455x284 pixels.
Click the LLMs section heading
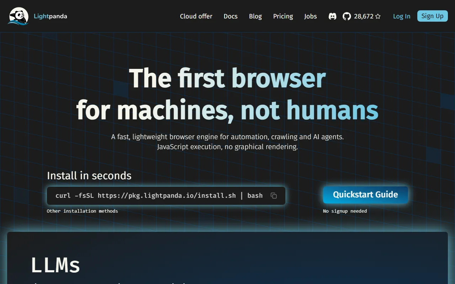point(55,265)
